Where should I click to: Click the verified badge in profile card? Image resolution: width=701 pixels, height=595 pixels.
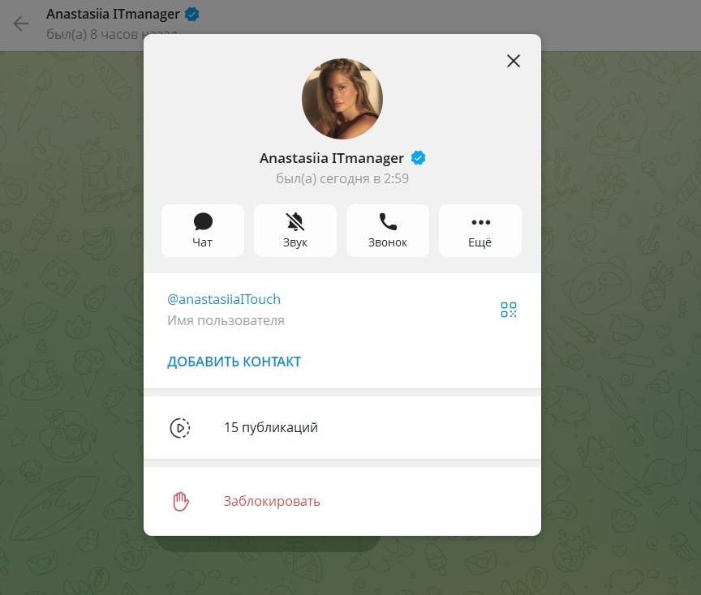[x=419, y=158]
